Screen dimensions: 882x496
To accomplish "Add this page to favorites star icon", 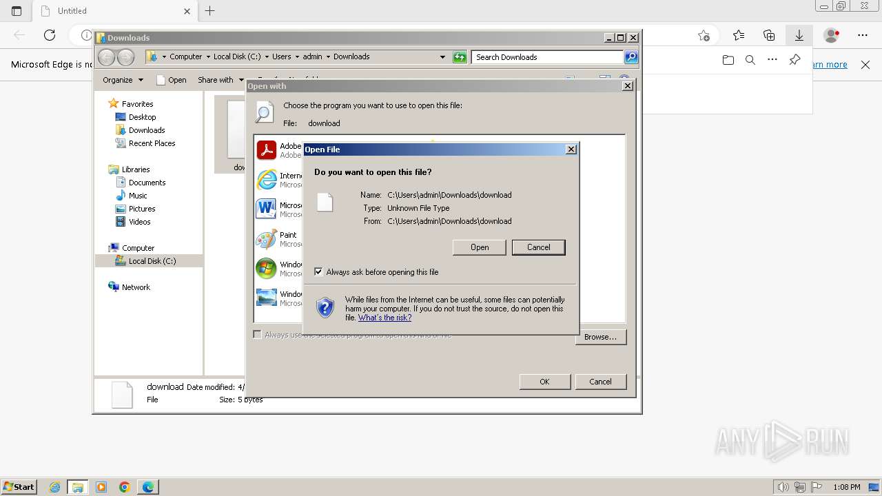I will click(x=704, y=35).
